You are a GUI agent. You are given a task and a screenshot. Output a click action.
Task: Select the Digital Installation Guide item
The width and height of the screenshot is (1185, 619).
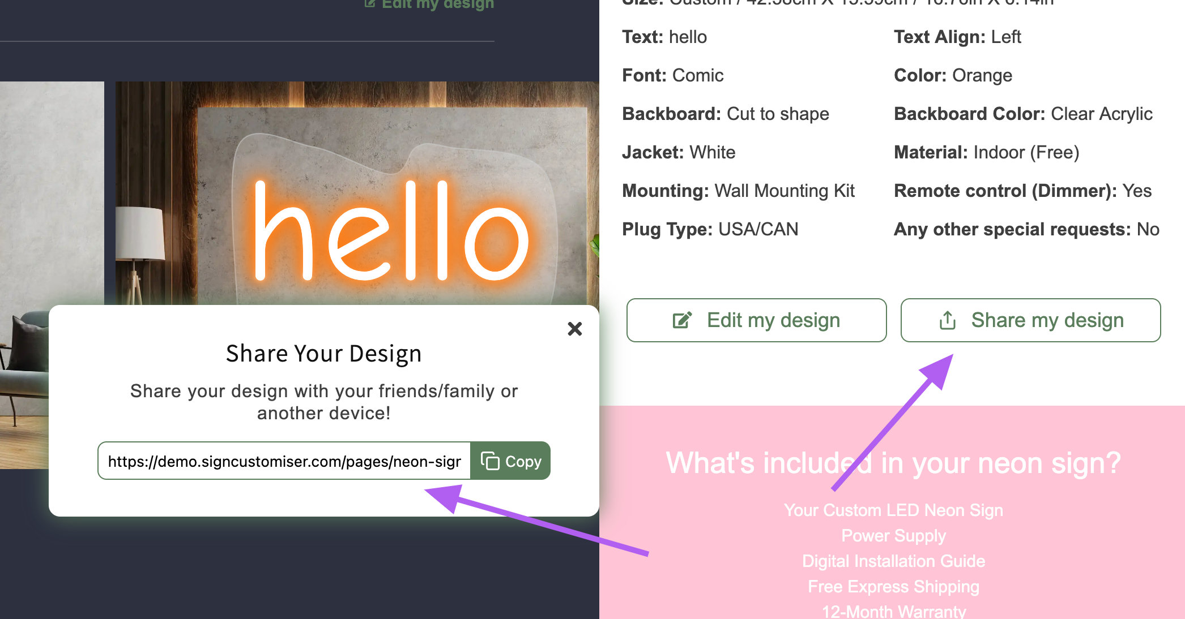tap(893, 561)
